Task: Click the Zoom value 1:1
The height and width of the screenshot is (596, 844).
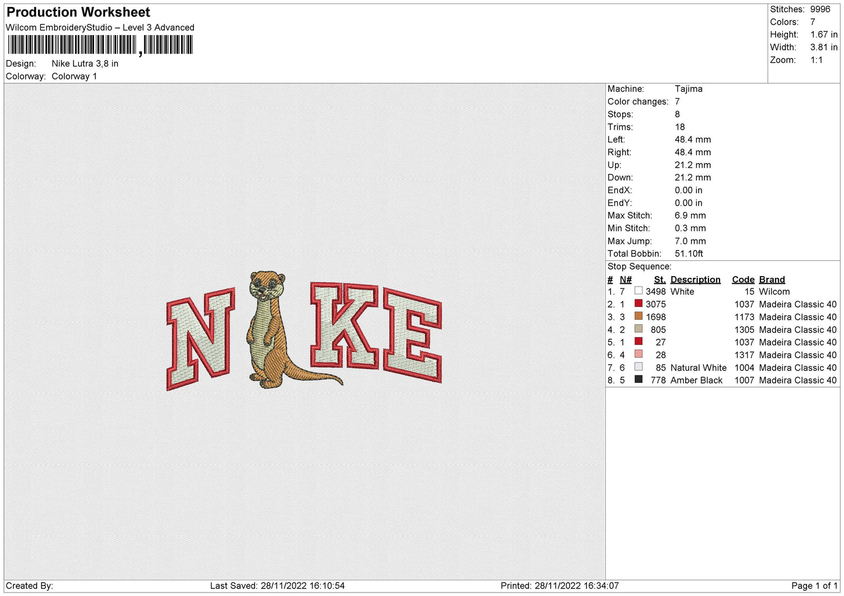Action: (817, 60)
